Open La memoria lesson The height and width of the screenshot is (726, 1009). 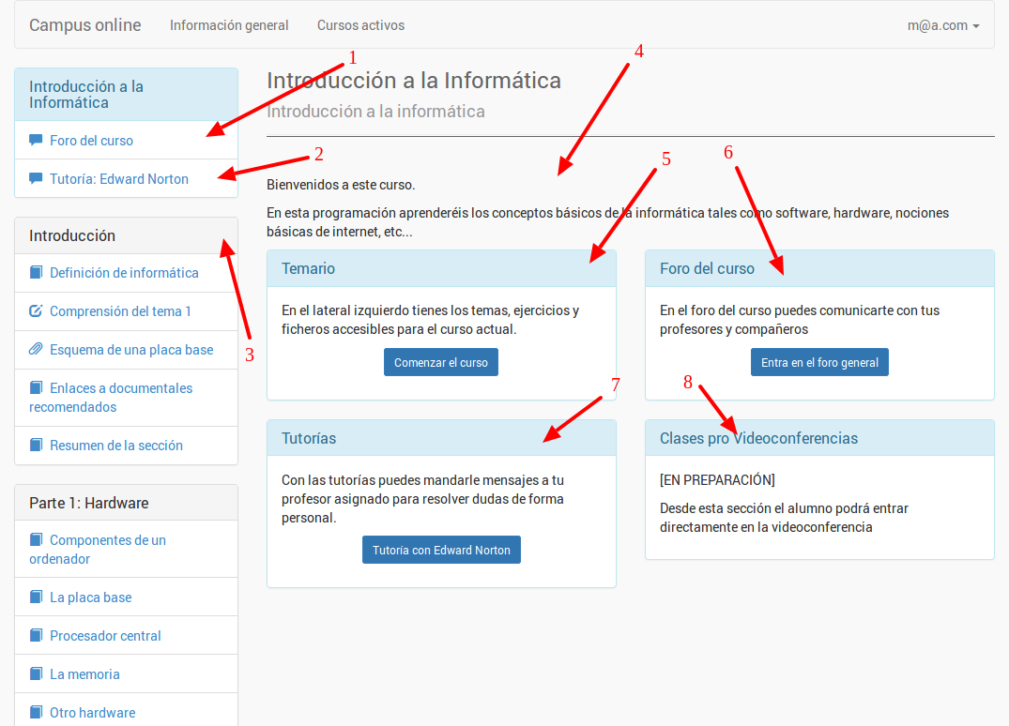pos(126,673)
